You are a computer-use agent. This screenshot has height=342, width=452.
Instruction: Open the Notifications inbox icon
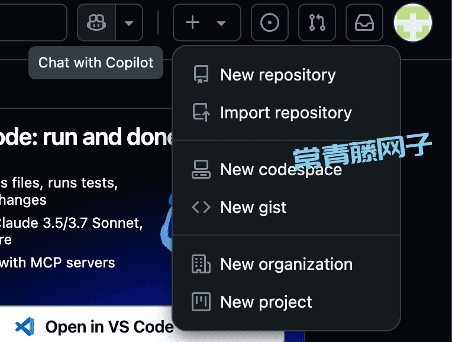point(364,22)
